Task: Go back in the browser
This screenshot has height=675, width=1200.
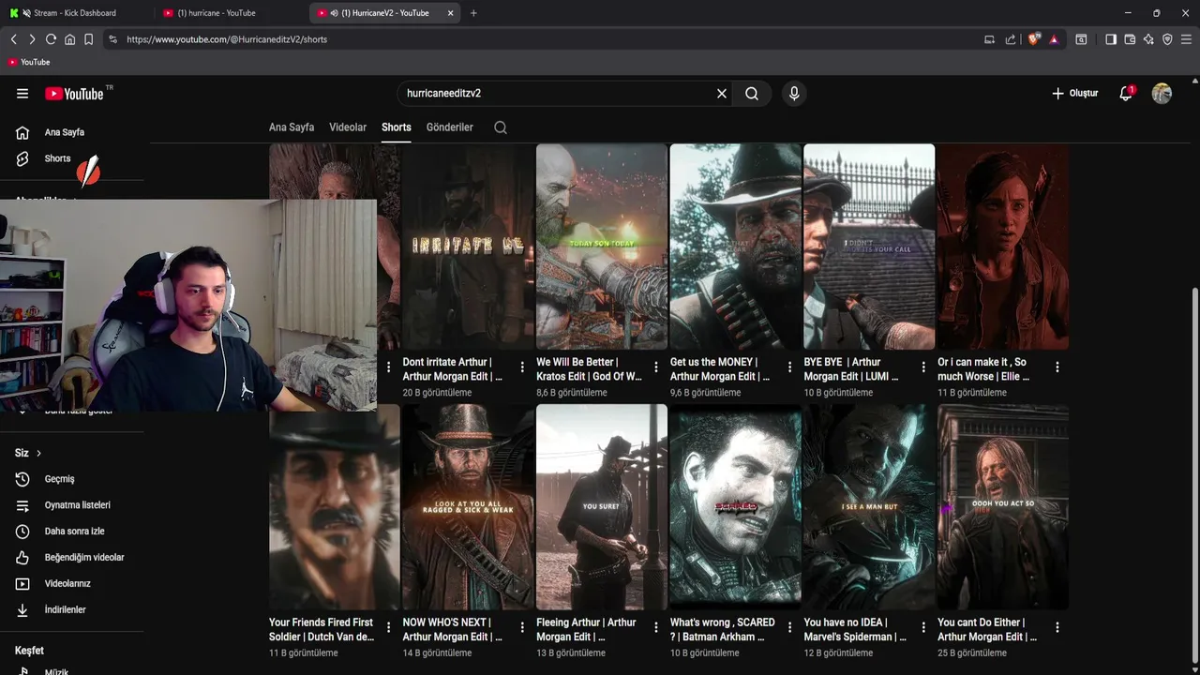Action: pyautogui.click(x=13, y=39)
